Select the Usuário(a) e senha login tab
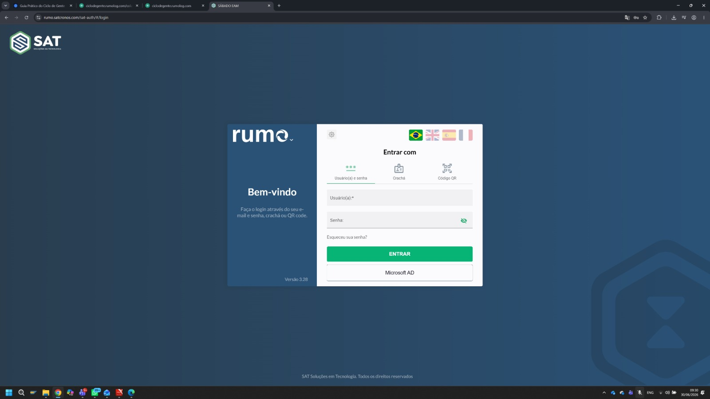710x399 pixels. 351,172
